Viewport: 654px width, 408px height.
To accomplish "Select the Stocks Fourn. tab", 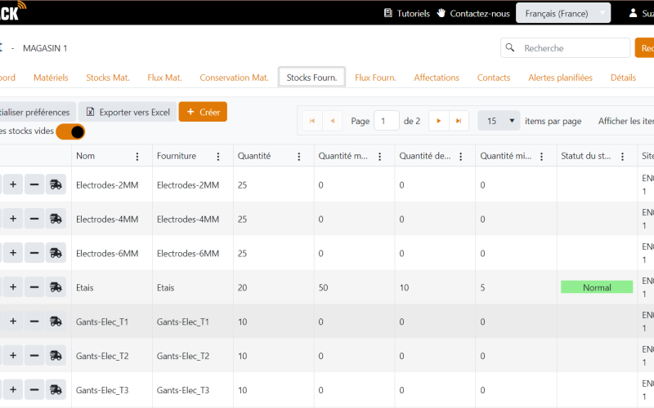I will (x=311, y=78).
